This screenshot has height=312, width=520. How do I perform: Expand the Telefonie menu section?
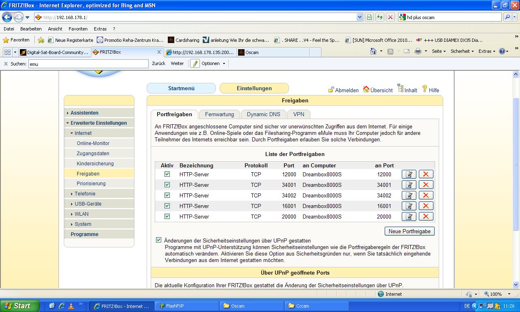click(x=85, y=194)
